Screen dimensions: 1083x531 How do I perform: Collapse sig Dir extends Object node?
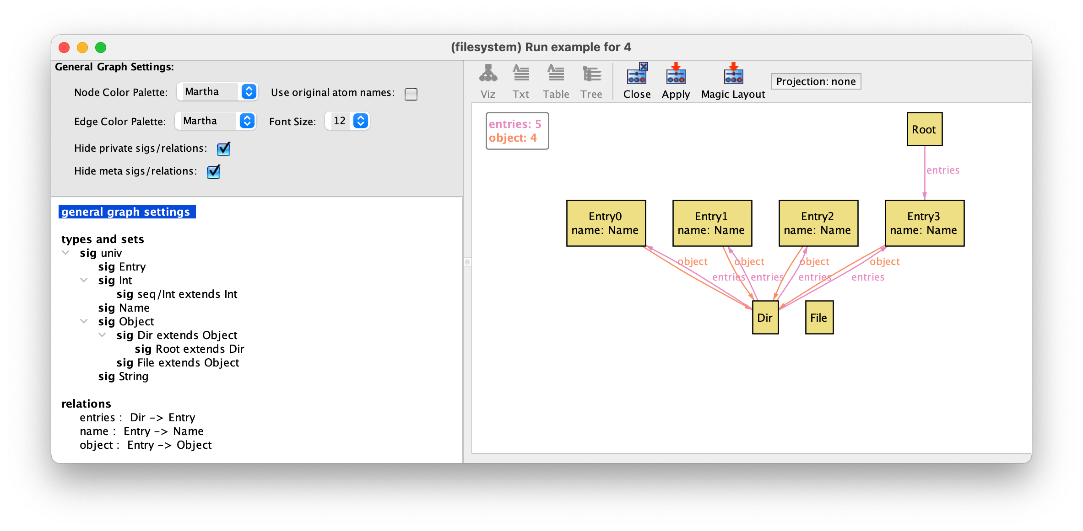pyautogui.click(x=103, y=335)
